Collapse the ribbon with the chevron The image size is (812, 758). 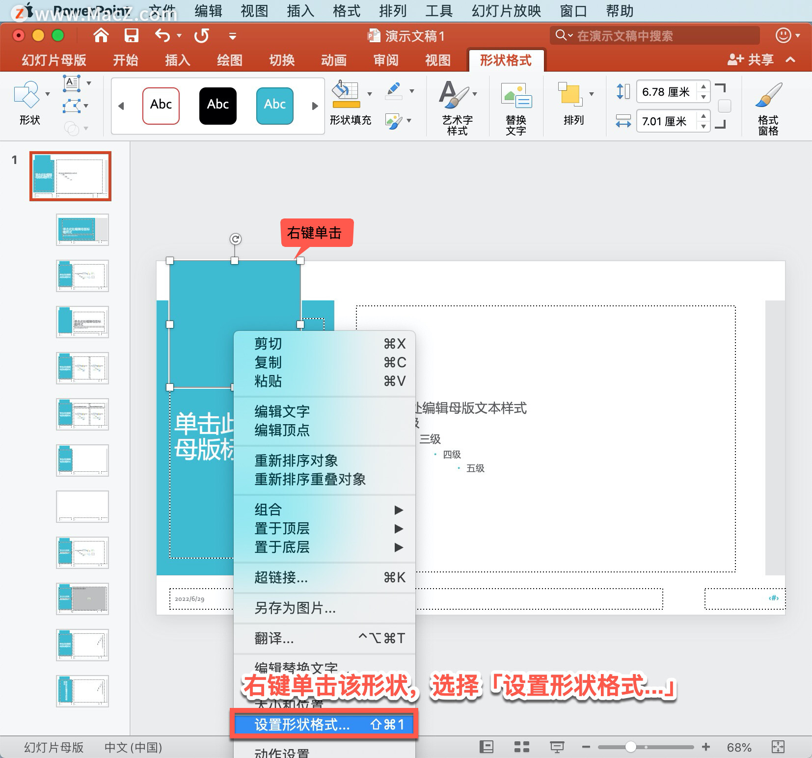pyautogui.click(x=790, y=60)
